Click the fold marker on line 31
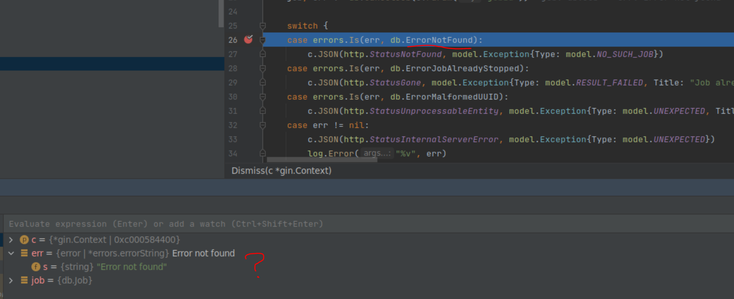Screen dimensions: 734x299 (x=262, y=111)
